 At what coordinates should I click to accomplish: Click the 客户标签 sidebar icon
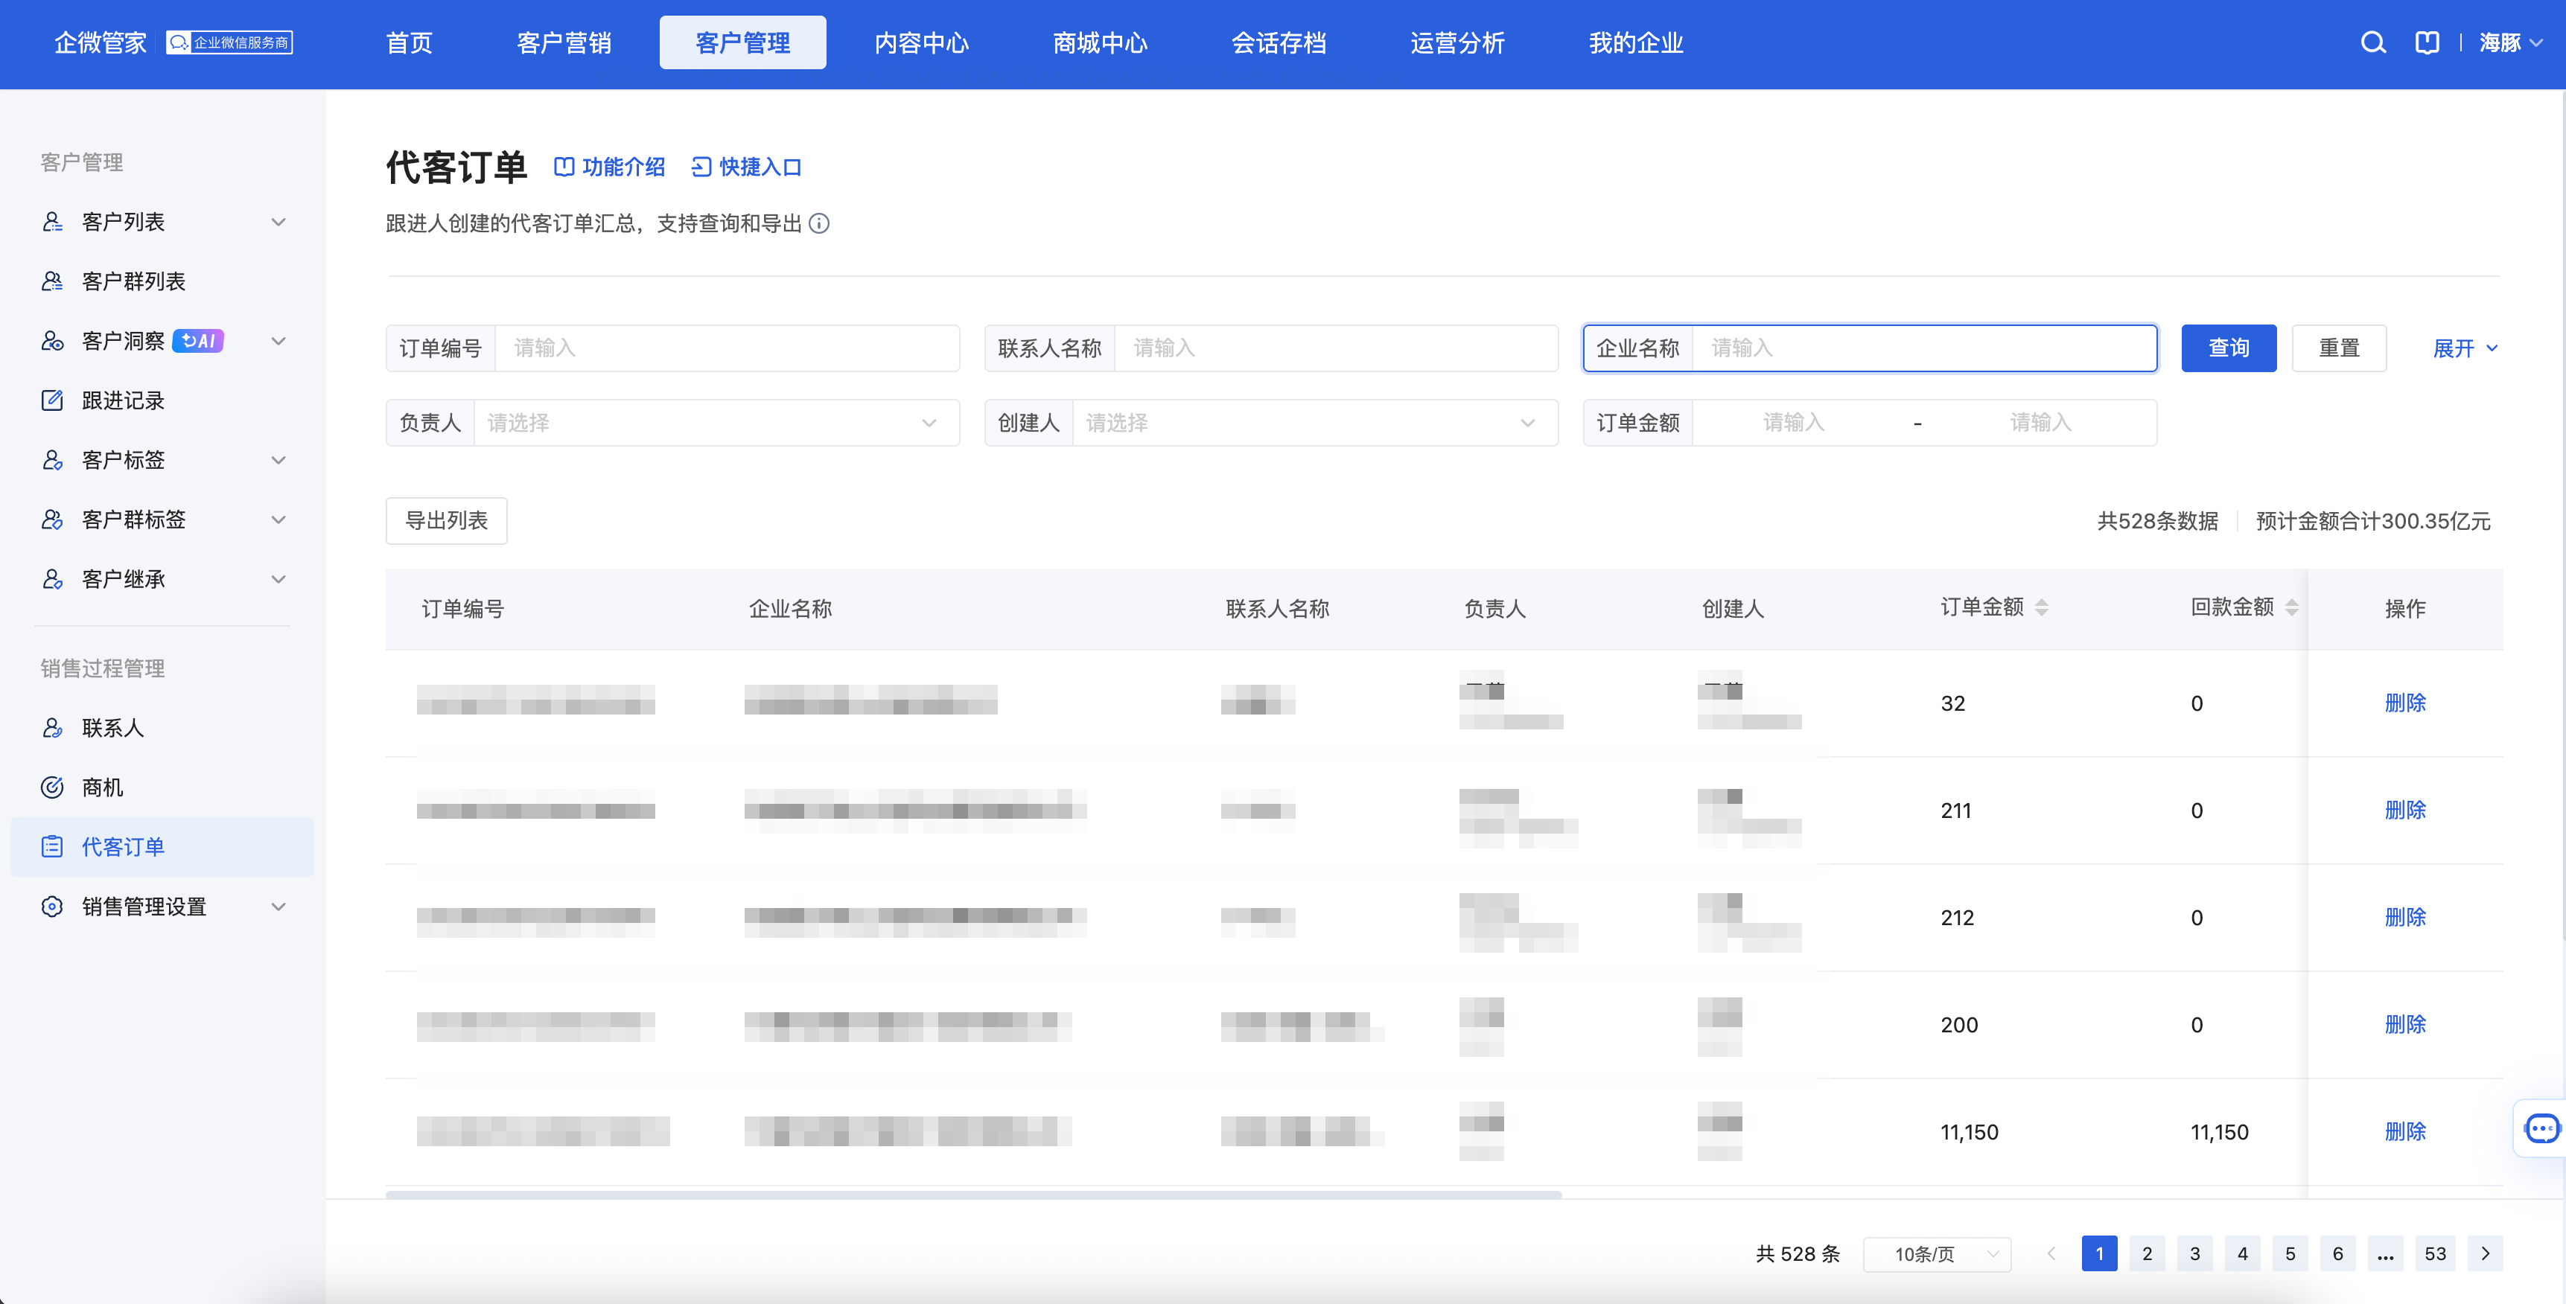coord(52,460)
